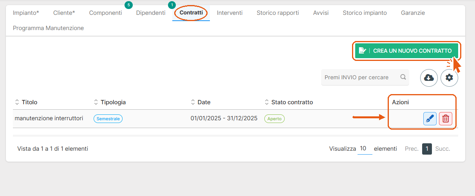Image resolution: width=475 pixels, height=196 pixels.
Task: Click page 1 pagination button
Action: 427,149
